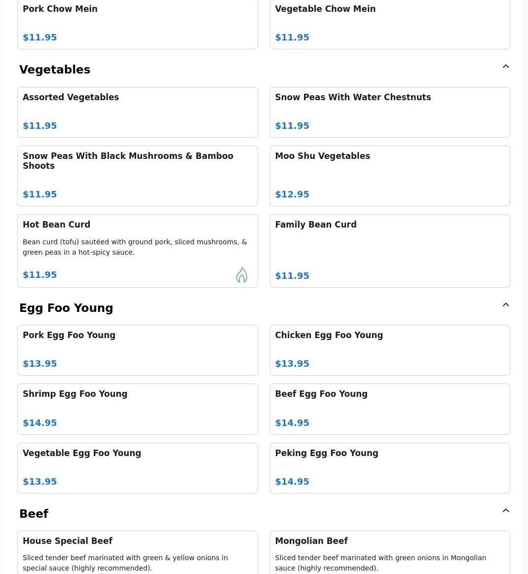Click the spicy flame icon on Hot Bean Curd
Viewport: 528px width, 574px height.
point(241,275)
